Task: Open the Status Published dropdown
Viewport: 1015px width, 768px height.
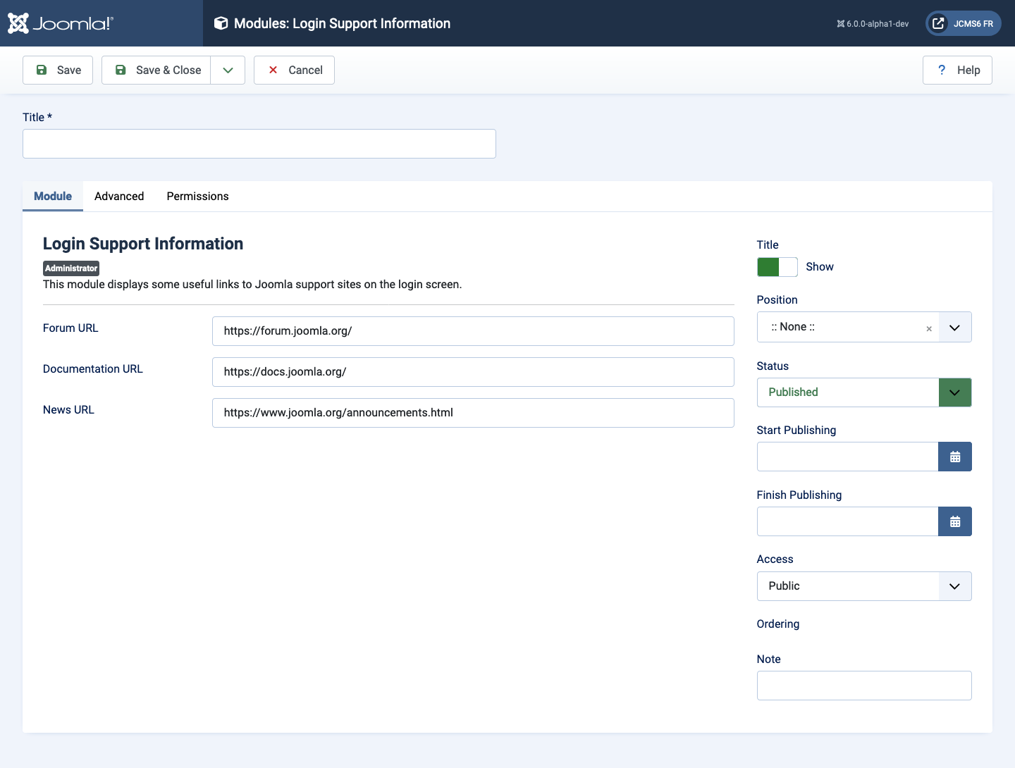Action: [864, 392]
